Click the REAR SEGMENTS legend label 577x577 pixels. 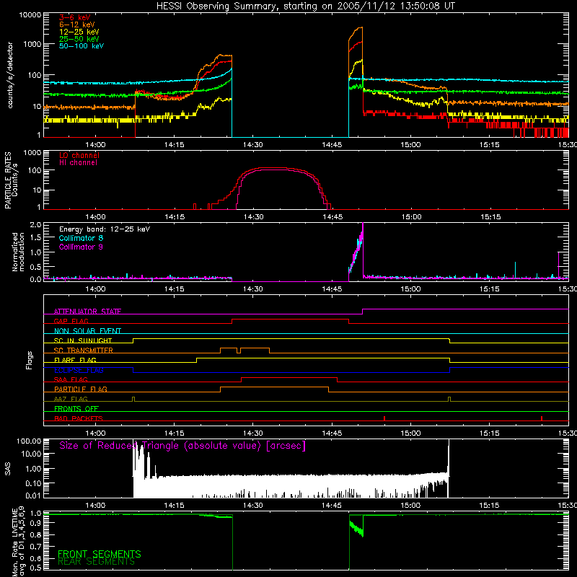point(96,562)
